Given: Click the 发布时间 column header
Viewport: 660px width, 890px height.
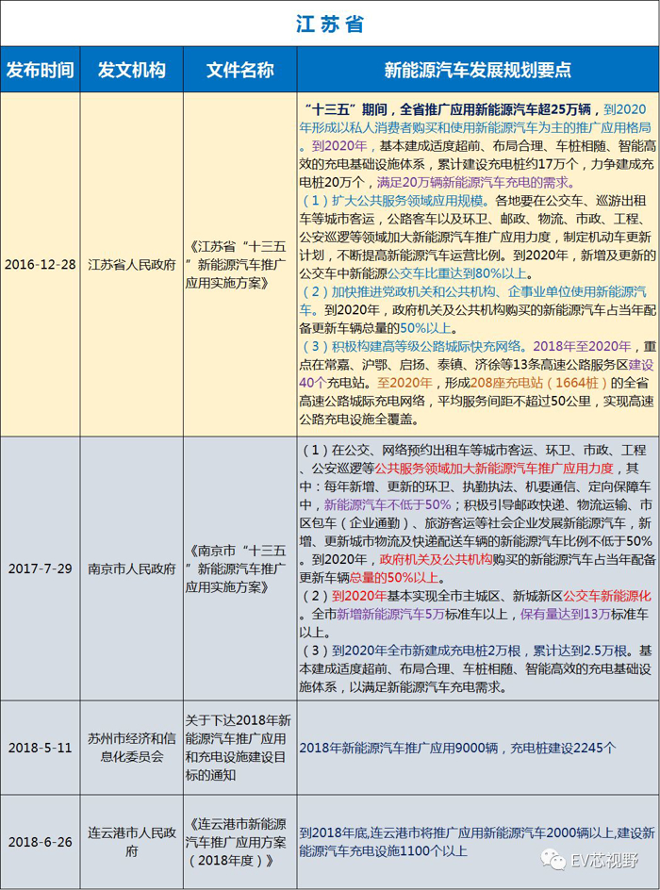Looking at the screenshot, I should 39,70.
